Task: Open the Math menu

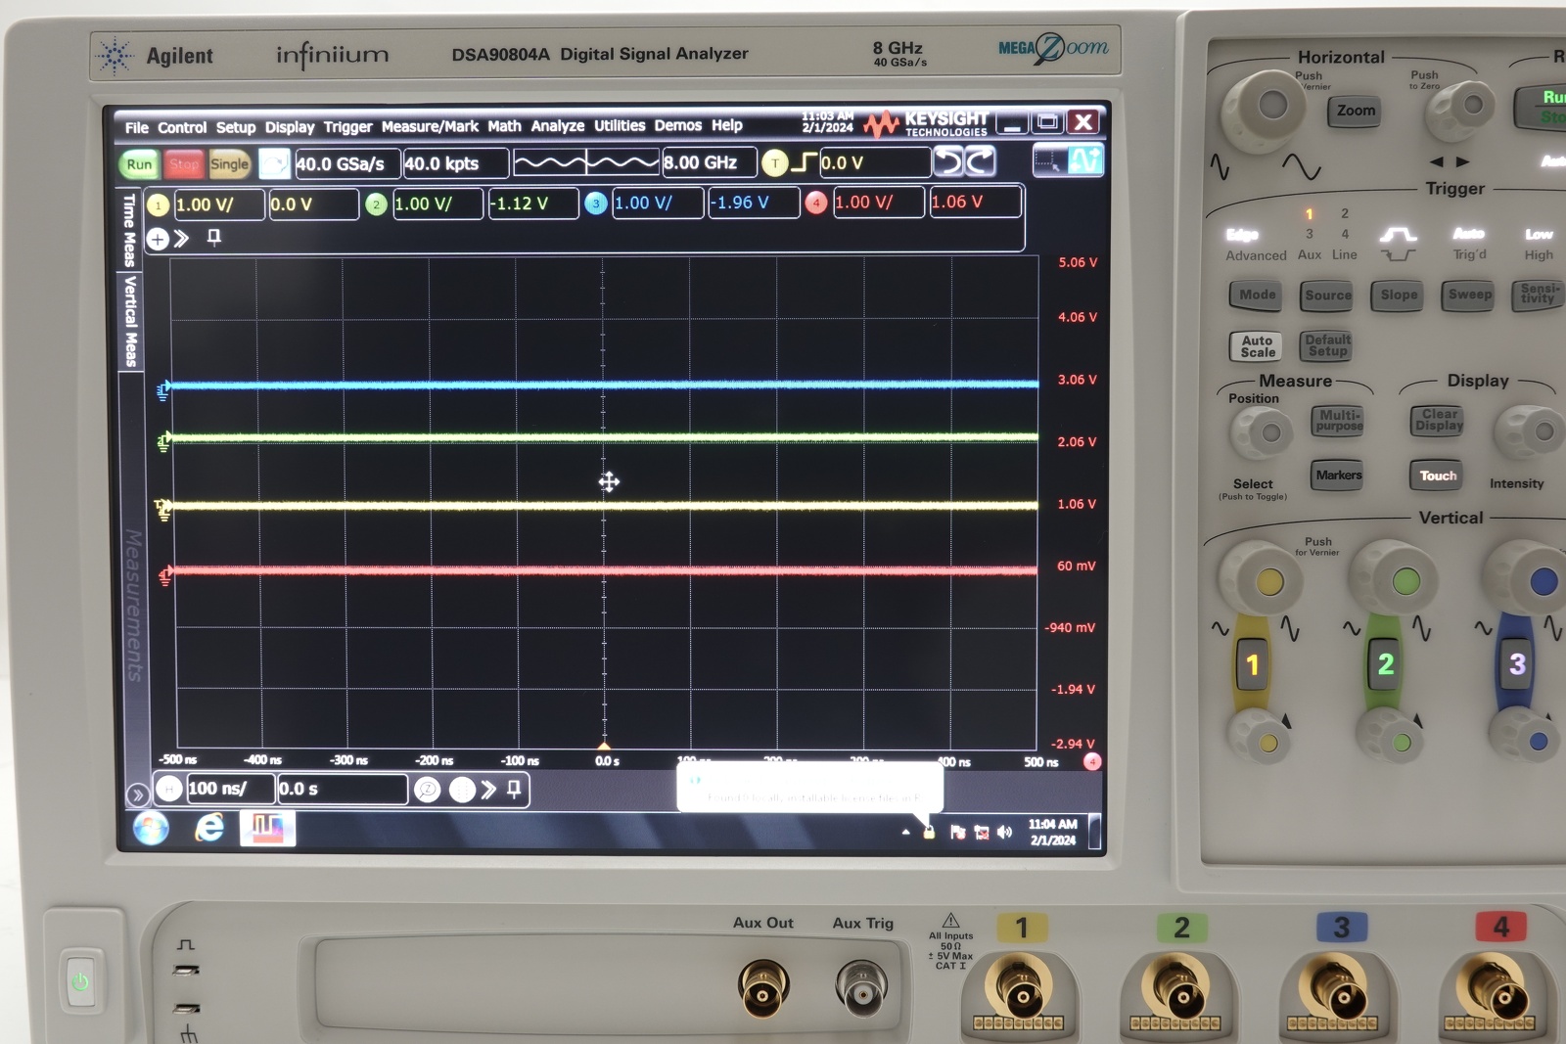Action: tap(504, 126)
